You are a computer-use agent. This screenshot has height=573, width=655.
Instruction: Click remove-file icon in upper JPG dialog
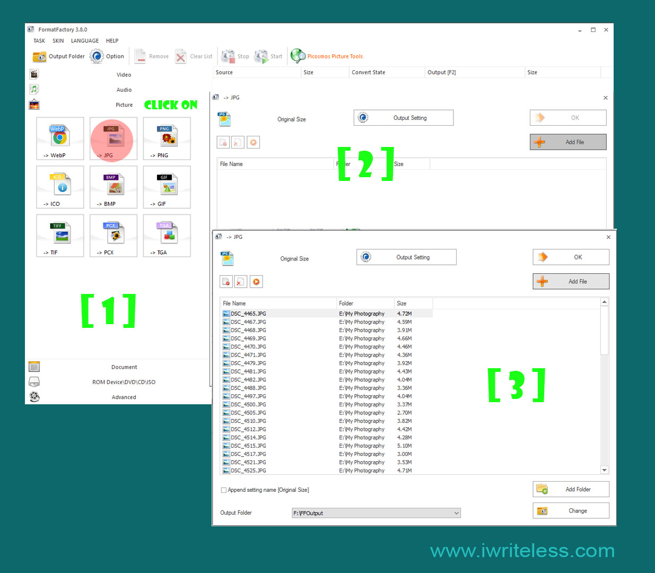pos(223,142)
